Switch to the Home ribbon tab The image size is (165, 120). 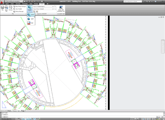pyautogui.click(x=7, y=4)
